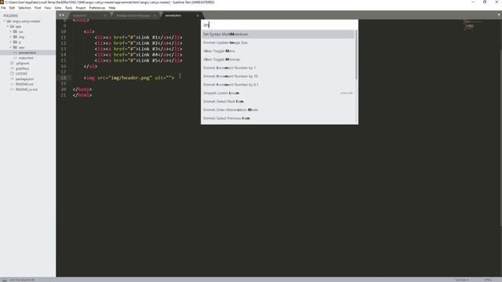Viewport: 502px width, 282px height.
Task: Choose 'Emmet: Select Next Item' command
Action: (278, 101)
